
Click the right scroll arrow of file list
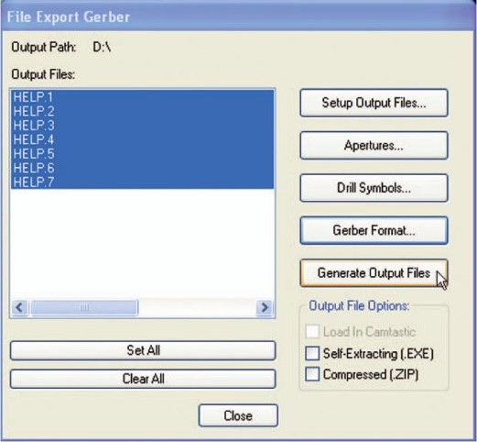coord(265,307)
